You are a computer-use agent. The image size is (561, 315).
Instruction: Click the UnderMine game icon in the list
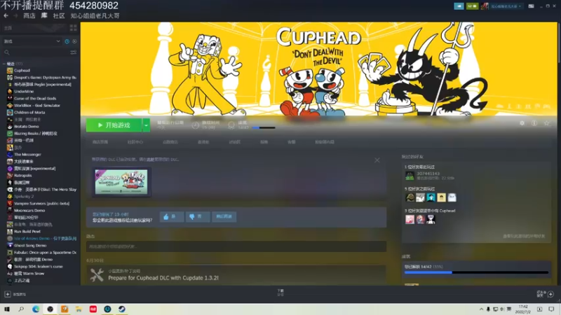pos(10,92)
